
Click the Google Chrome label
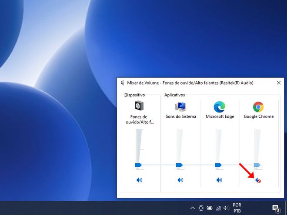(259, 116)
